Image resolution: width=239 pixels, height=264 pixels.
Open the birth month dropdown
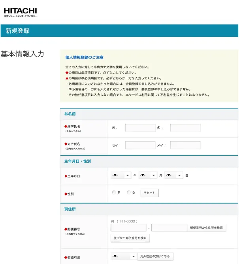click(x=148, y=175)
